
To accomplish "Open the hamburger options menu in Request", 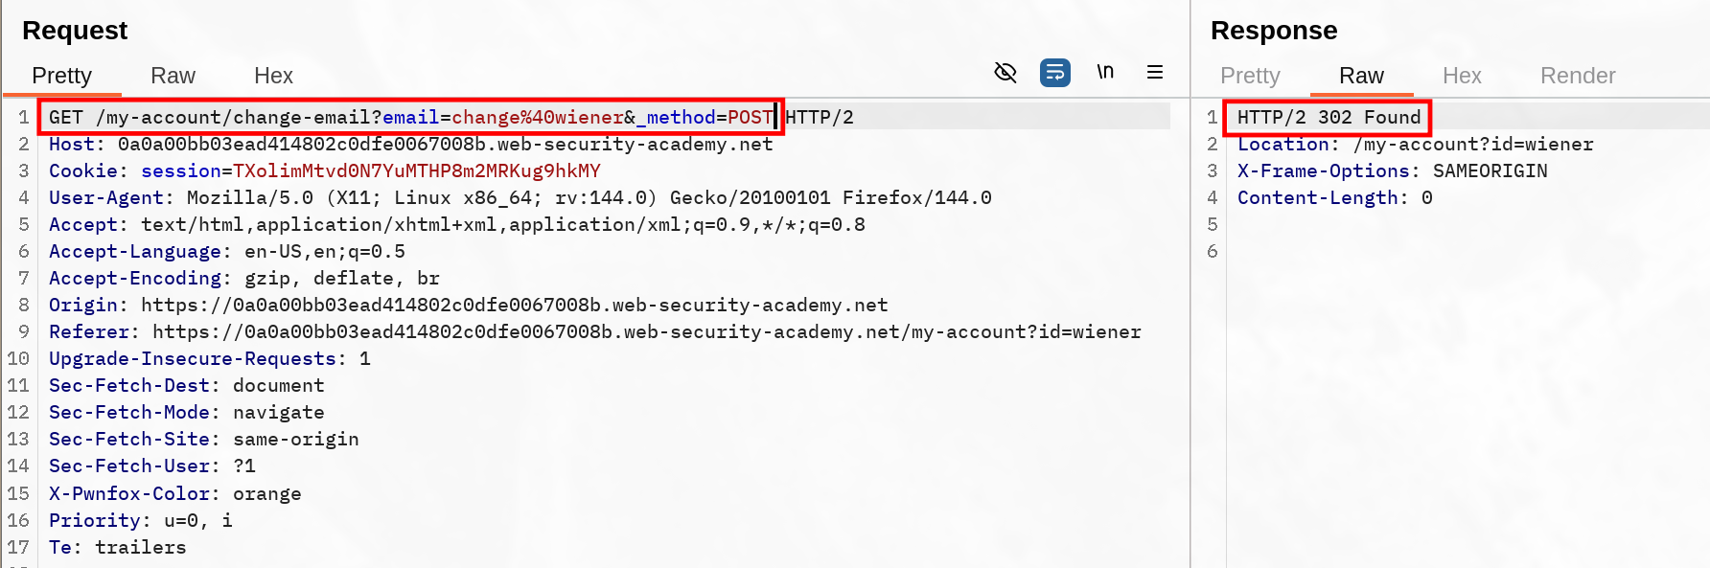I will point(1155,73).
